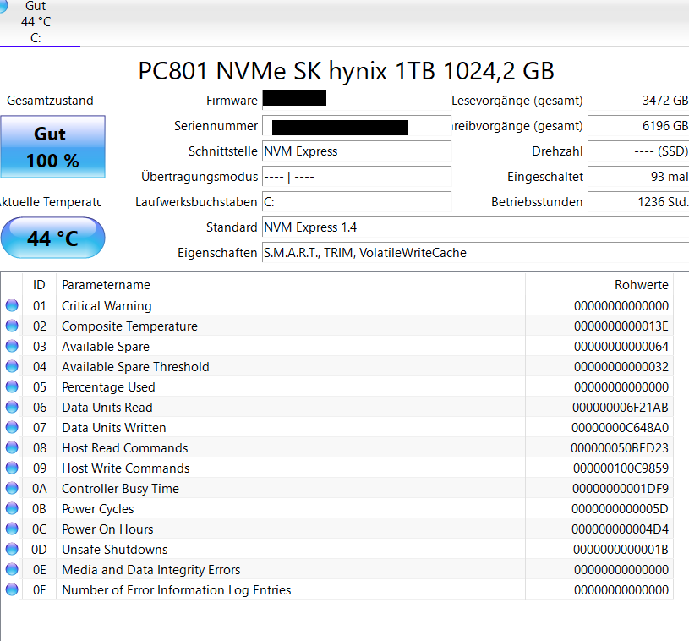Screen dimensions: 689x641
Task: Click the status icon for Host Write Commands
Action: click(x=12, y=468)
